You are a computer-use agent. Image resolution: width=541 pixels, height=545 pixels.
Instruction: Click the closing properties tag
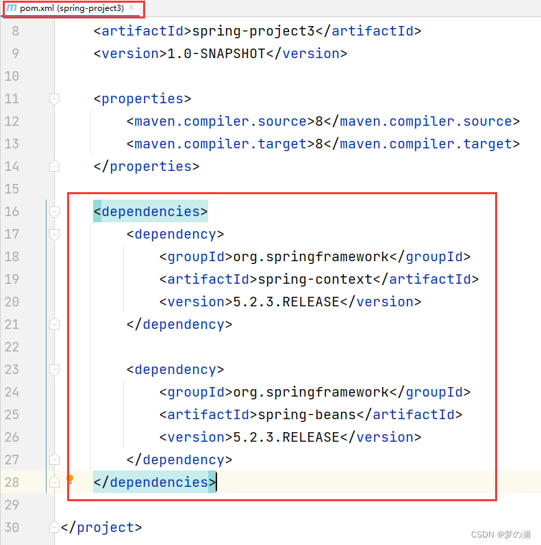[147, 166]
